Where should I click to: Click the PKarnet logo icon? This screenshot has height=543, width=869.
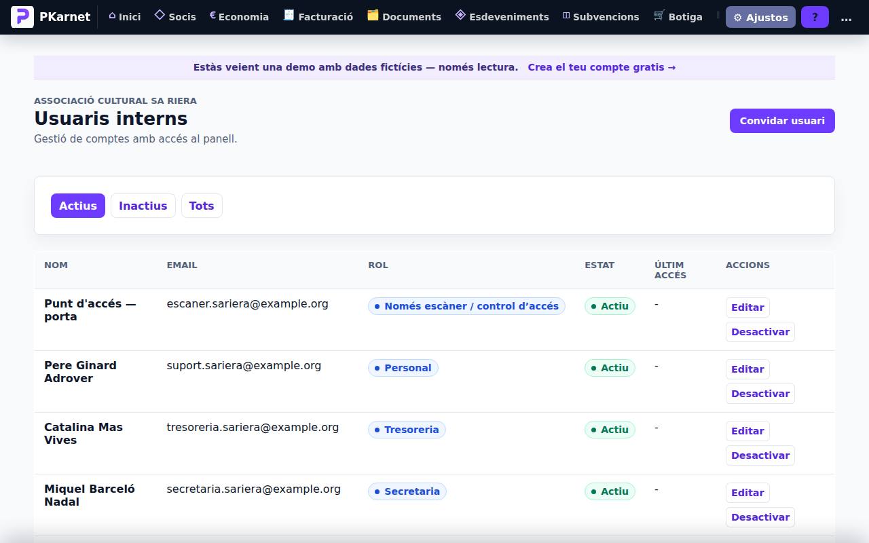[22, 17]
